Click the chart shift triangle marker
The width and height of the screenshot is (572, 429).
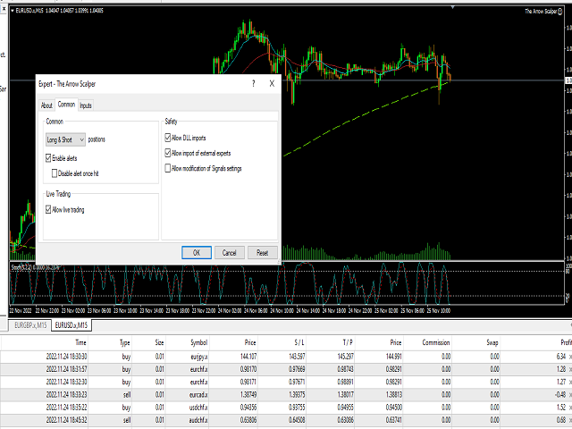(453, 7)
